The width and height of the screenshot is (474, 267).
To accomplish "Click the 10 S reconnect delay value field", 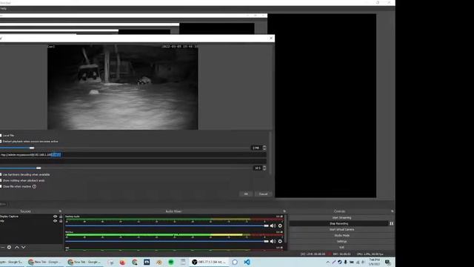I will pyautogui.click(x=258, y=168).
